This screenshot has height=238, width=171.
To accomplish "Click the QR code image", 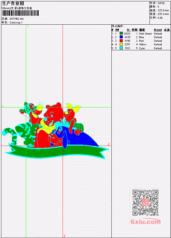I will coord(145,202).
